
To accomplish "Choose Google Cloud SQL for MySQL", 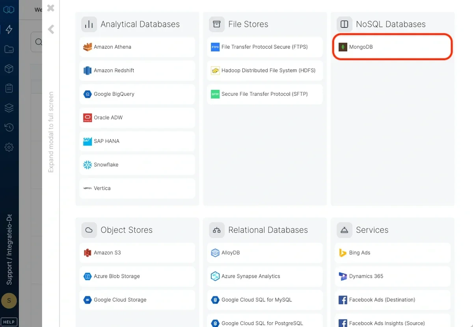I will point(264,300).
